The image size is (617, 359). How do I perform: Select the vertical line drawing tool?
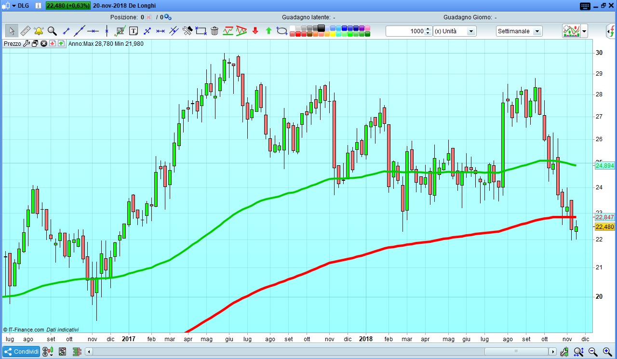point(107,31)
